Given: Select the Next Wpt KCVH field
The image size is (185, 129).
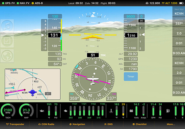Looking at the screenshot, I should [x=179, y=12].
